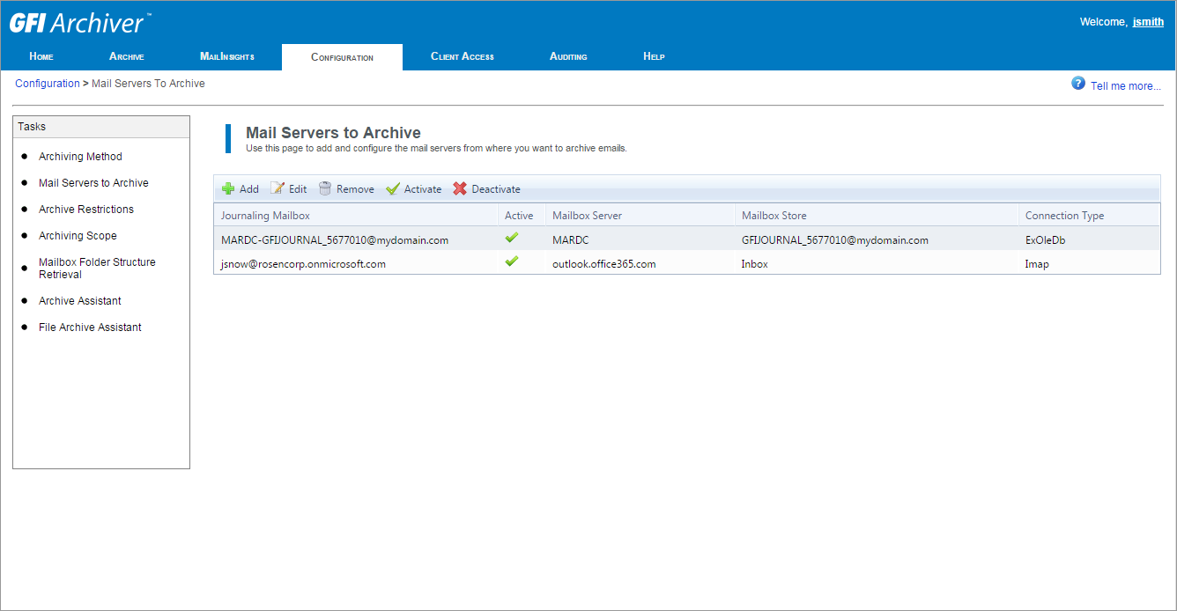Click the Remove trash bin icon
The width and height of the screenshot is (1177, 611).
click(x=325, y=189)
